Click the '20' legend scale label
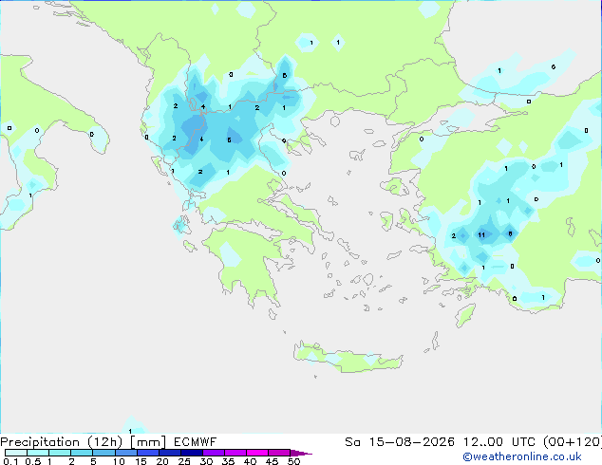 coord(162,461)
